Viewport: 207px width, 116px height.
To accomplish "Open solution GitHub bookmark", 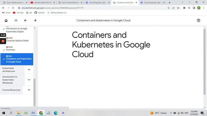I will click(x=39, y=13).
